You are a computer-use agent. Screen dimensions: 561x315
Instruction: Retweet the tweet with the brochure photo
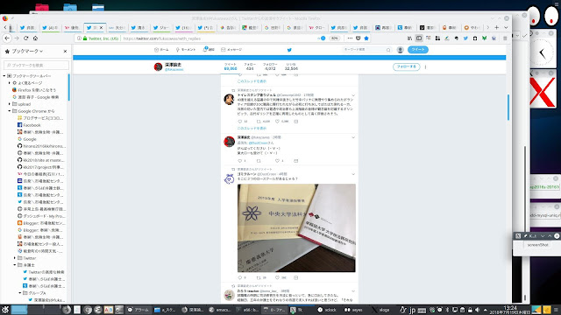tap(259, 277)
